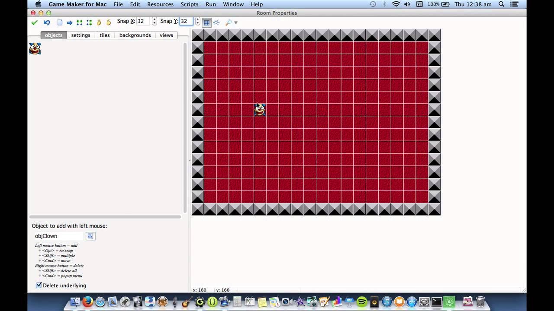The height and width of the screenshot is (311, 554).
Task: Click the top-left wall block in the room
Action: (198, 35)
